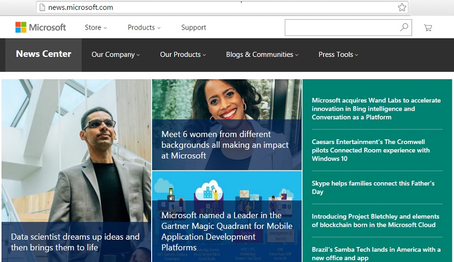Open the Wand Labs acquisition story
Viewport: 454px width, 262px height.
pyautogui.click(x=376, y=109)
